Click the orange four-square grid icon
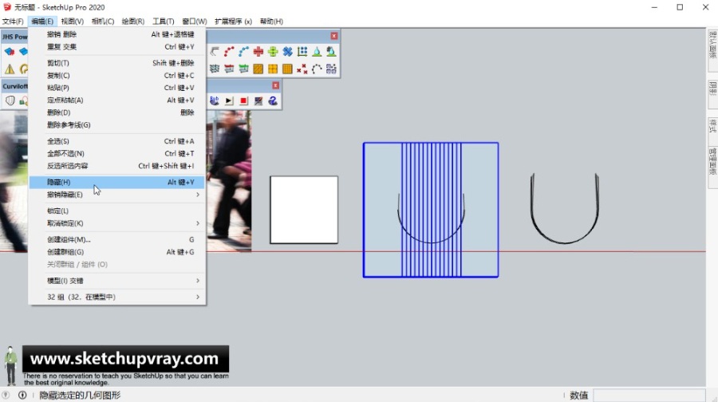The width and height of the screenshot is (718, 402). click(273, 69)
